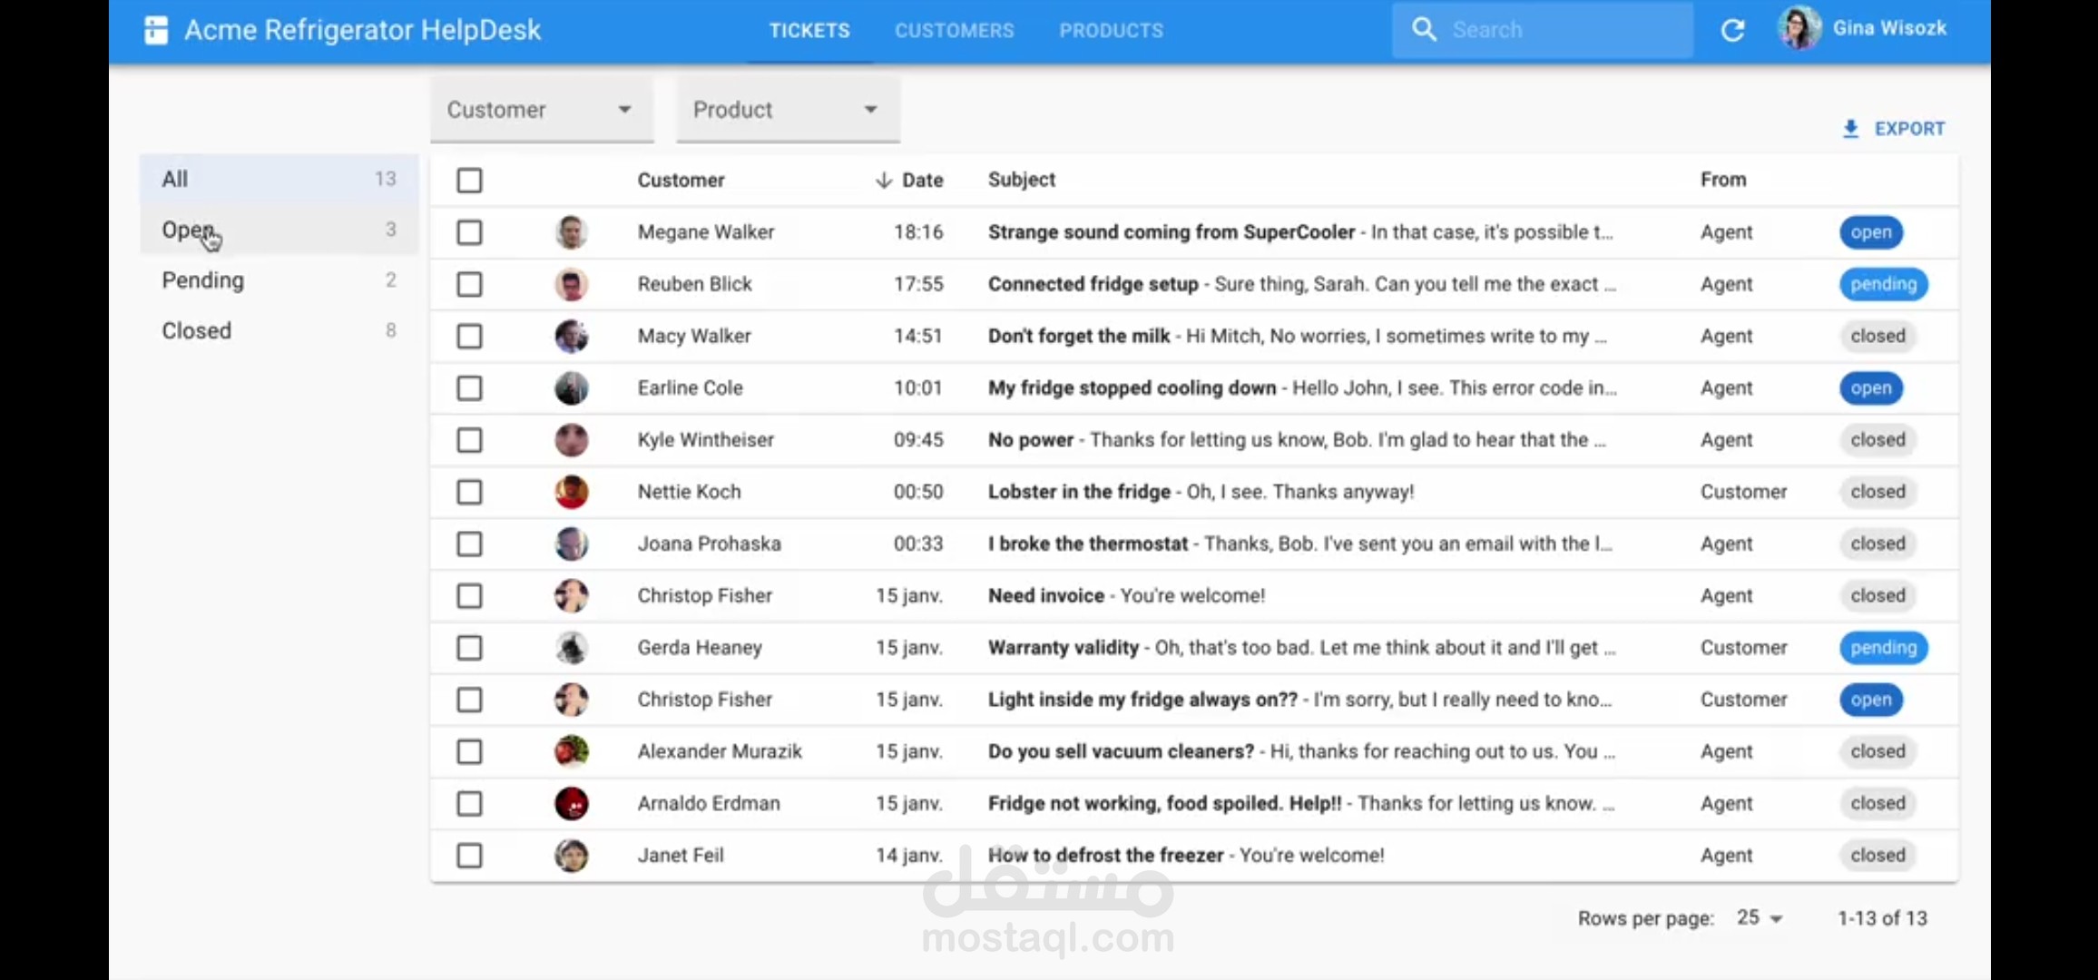Select Janet Feil's ticket checkbox
This screenshot has height=980, width=2098.
[x=469, y=856]
